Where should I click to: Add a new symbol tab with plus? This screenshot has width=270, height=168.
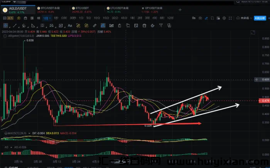coord(180,9)
